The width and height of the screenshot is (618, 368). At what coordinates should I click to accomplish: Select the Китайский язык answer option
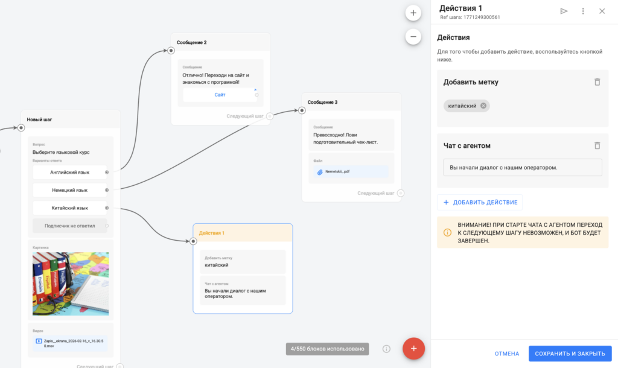tap(69, 208)
